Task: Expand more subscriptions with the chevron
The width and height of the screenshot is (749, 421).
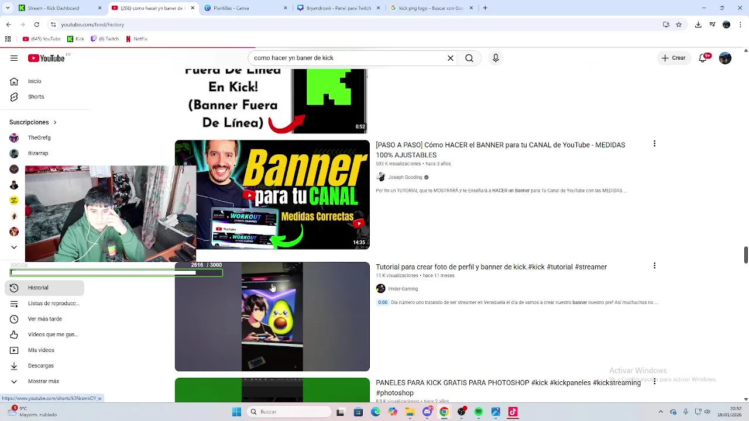Action: [x=14, y=247]
